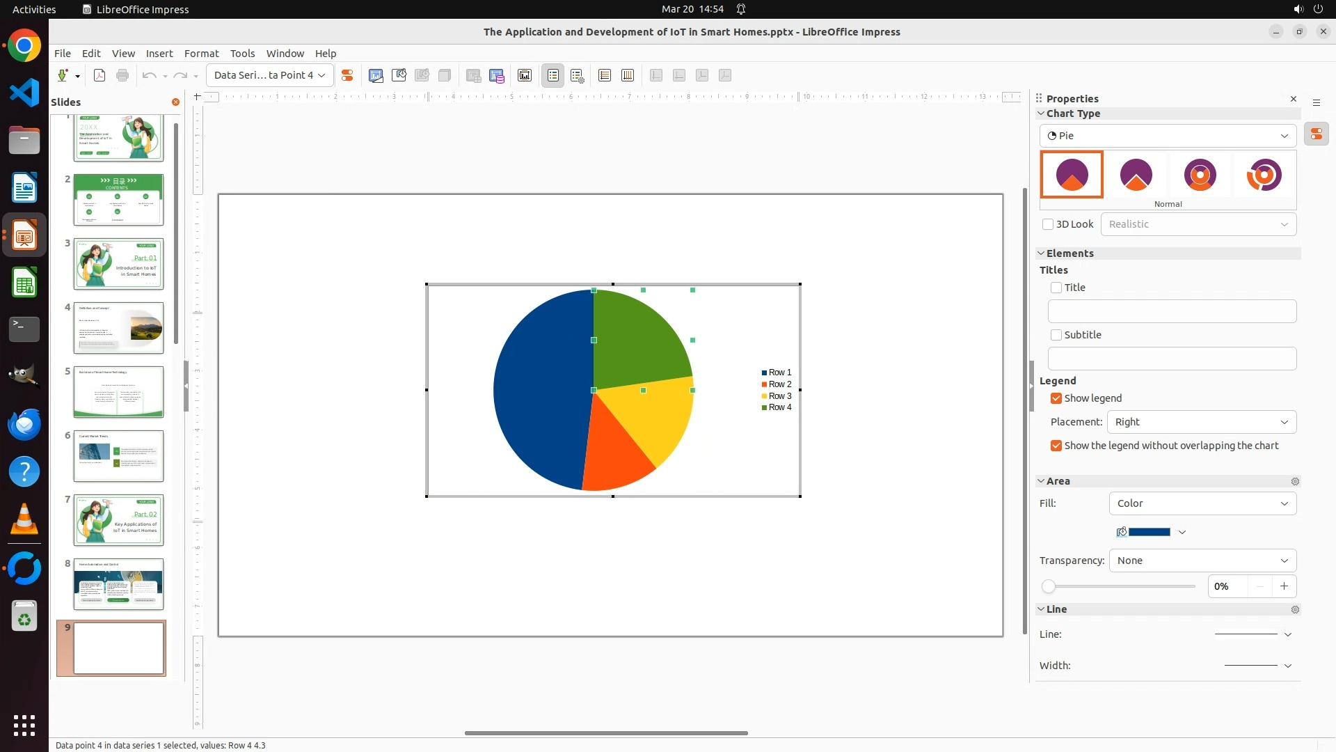Export directly as PDF icon

tap(100, 75)
